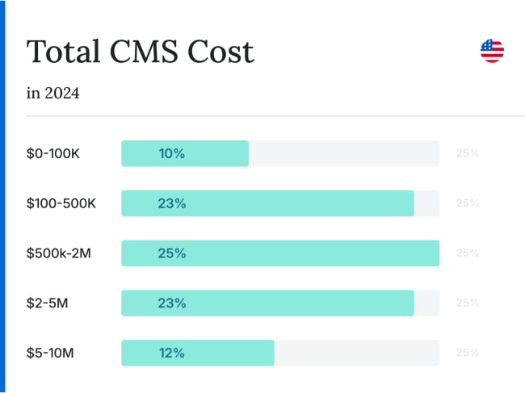
Task: Click the 12% value label
Action: 172,353
